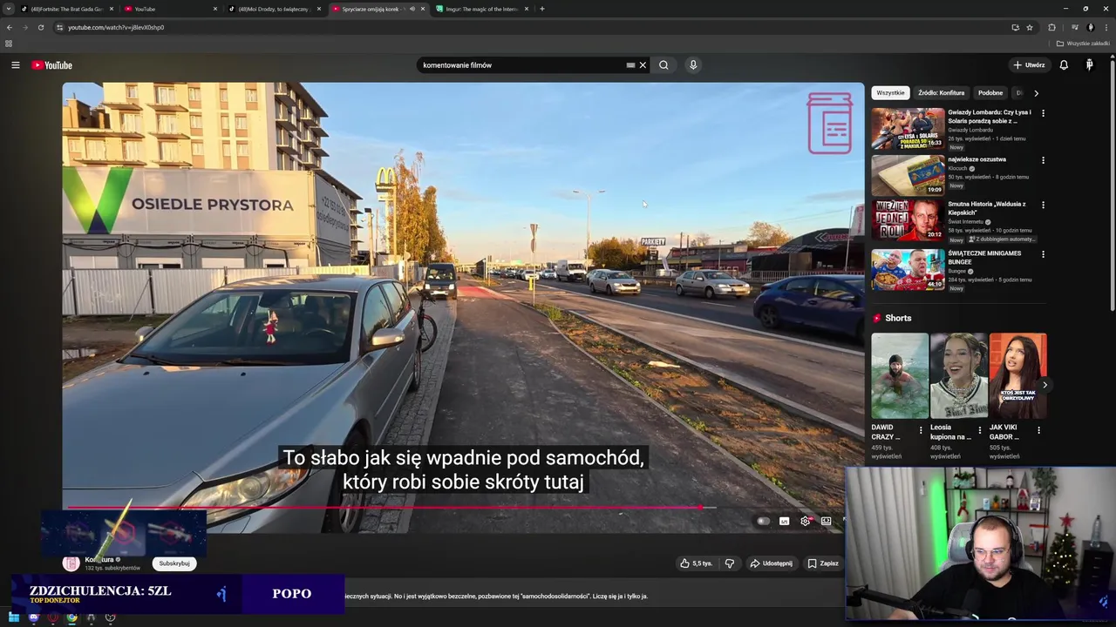Dislike the video with thumbs down
The width and height of the screenshot is (1116, 627).
click(x=730, y=563)
